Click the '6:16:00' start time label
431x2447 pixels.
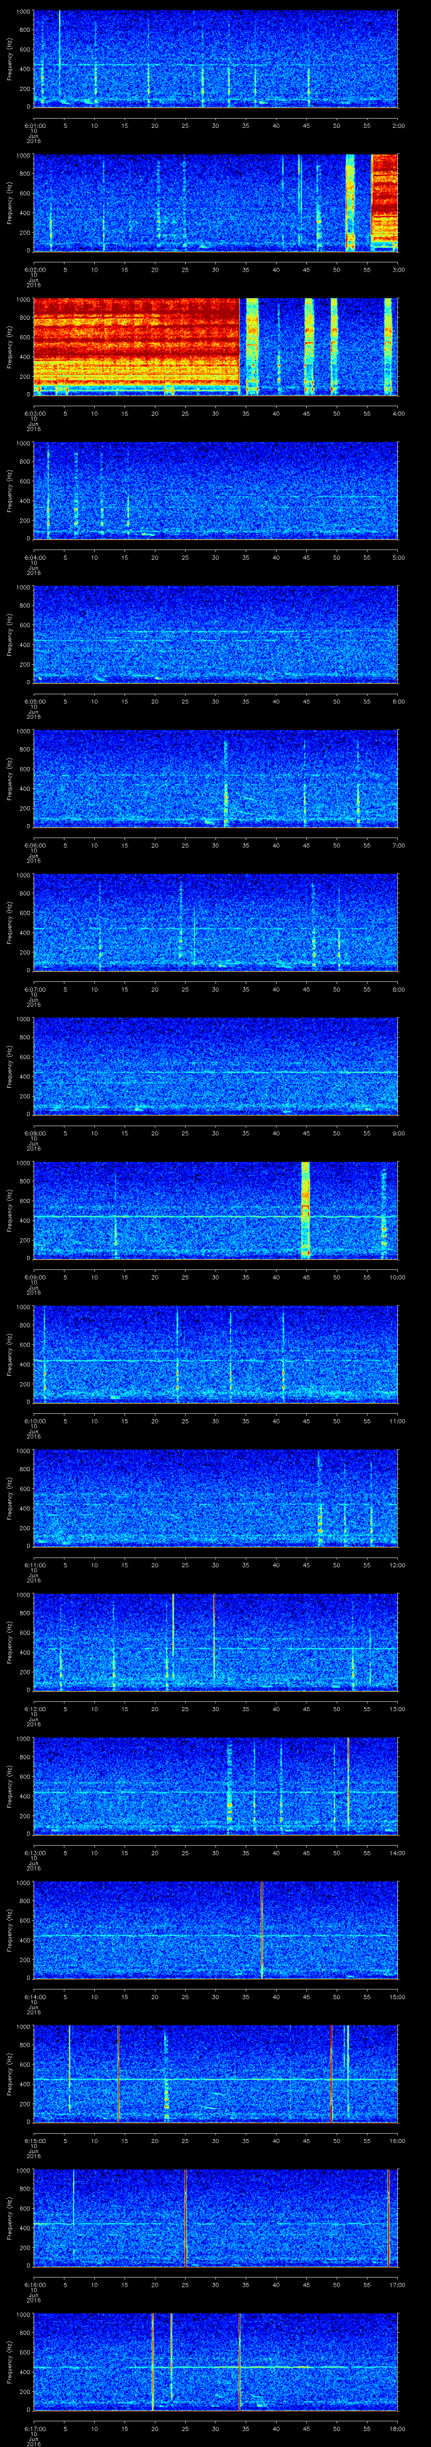34,2285
